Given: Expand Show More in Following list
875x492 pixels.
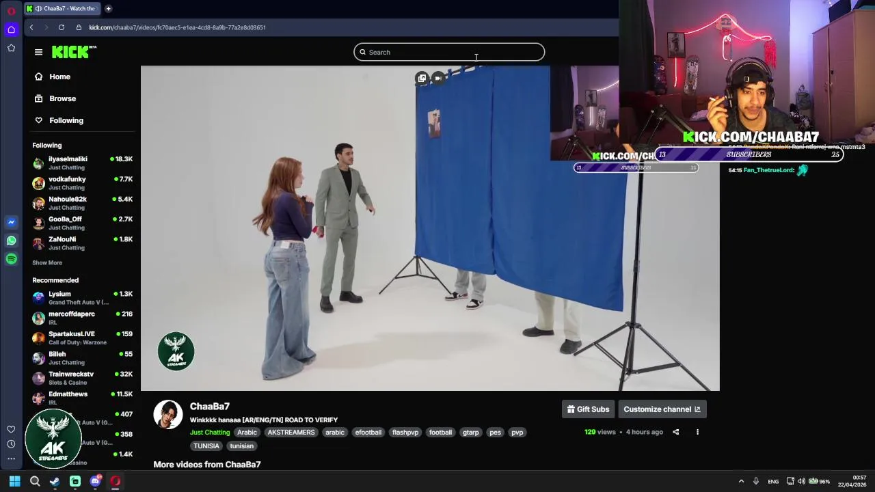Looking at the screenshot, I should [47, 262].
